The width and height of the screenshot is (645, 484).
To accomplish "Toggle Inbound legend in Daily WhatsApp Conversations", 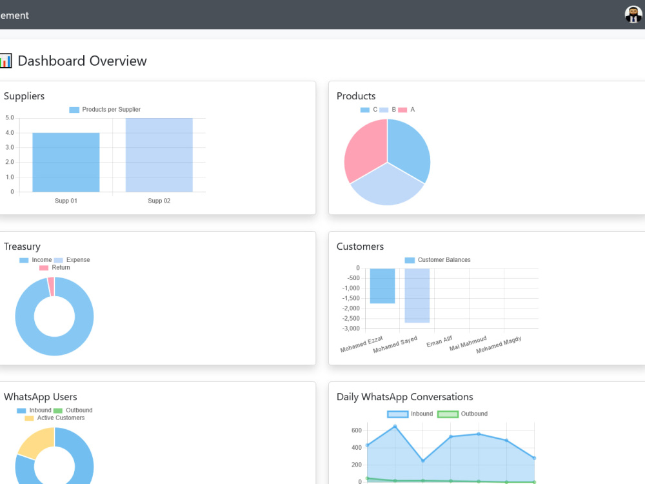I will pos(410,414).
